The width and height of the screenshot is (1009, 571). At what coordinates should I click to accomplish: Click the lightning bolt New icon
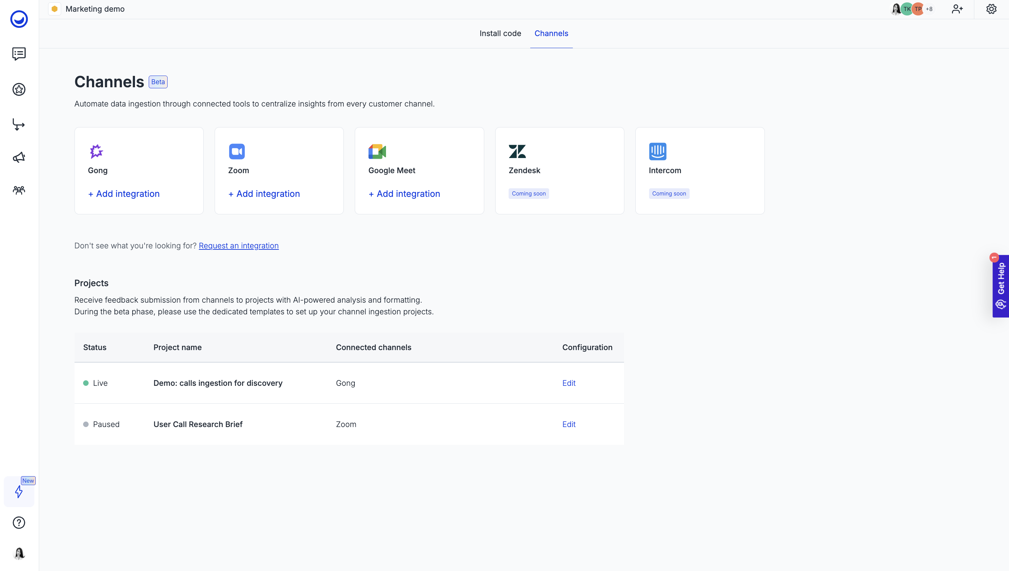[19, 491]
